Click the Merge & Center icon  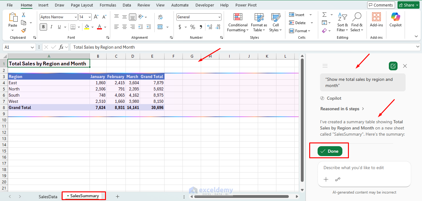[x=160, y=27]
